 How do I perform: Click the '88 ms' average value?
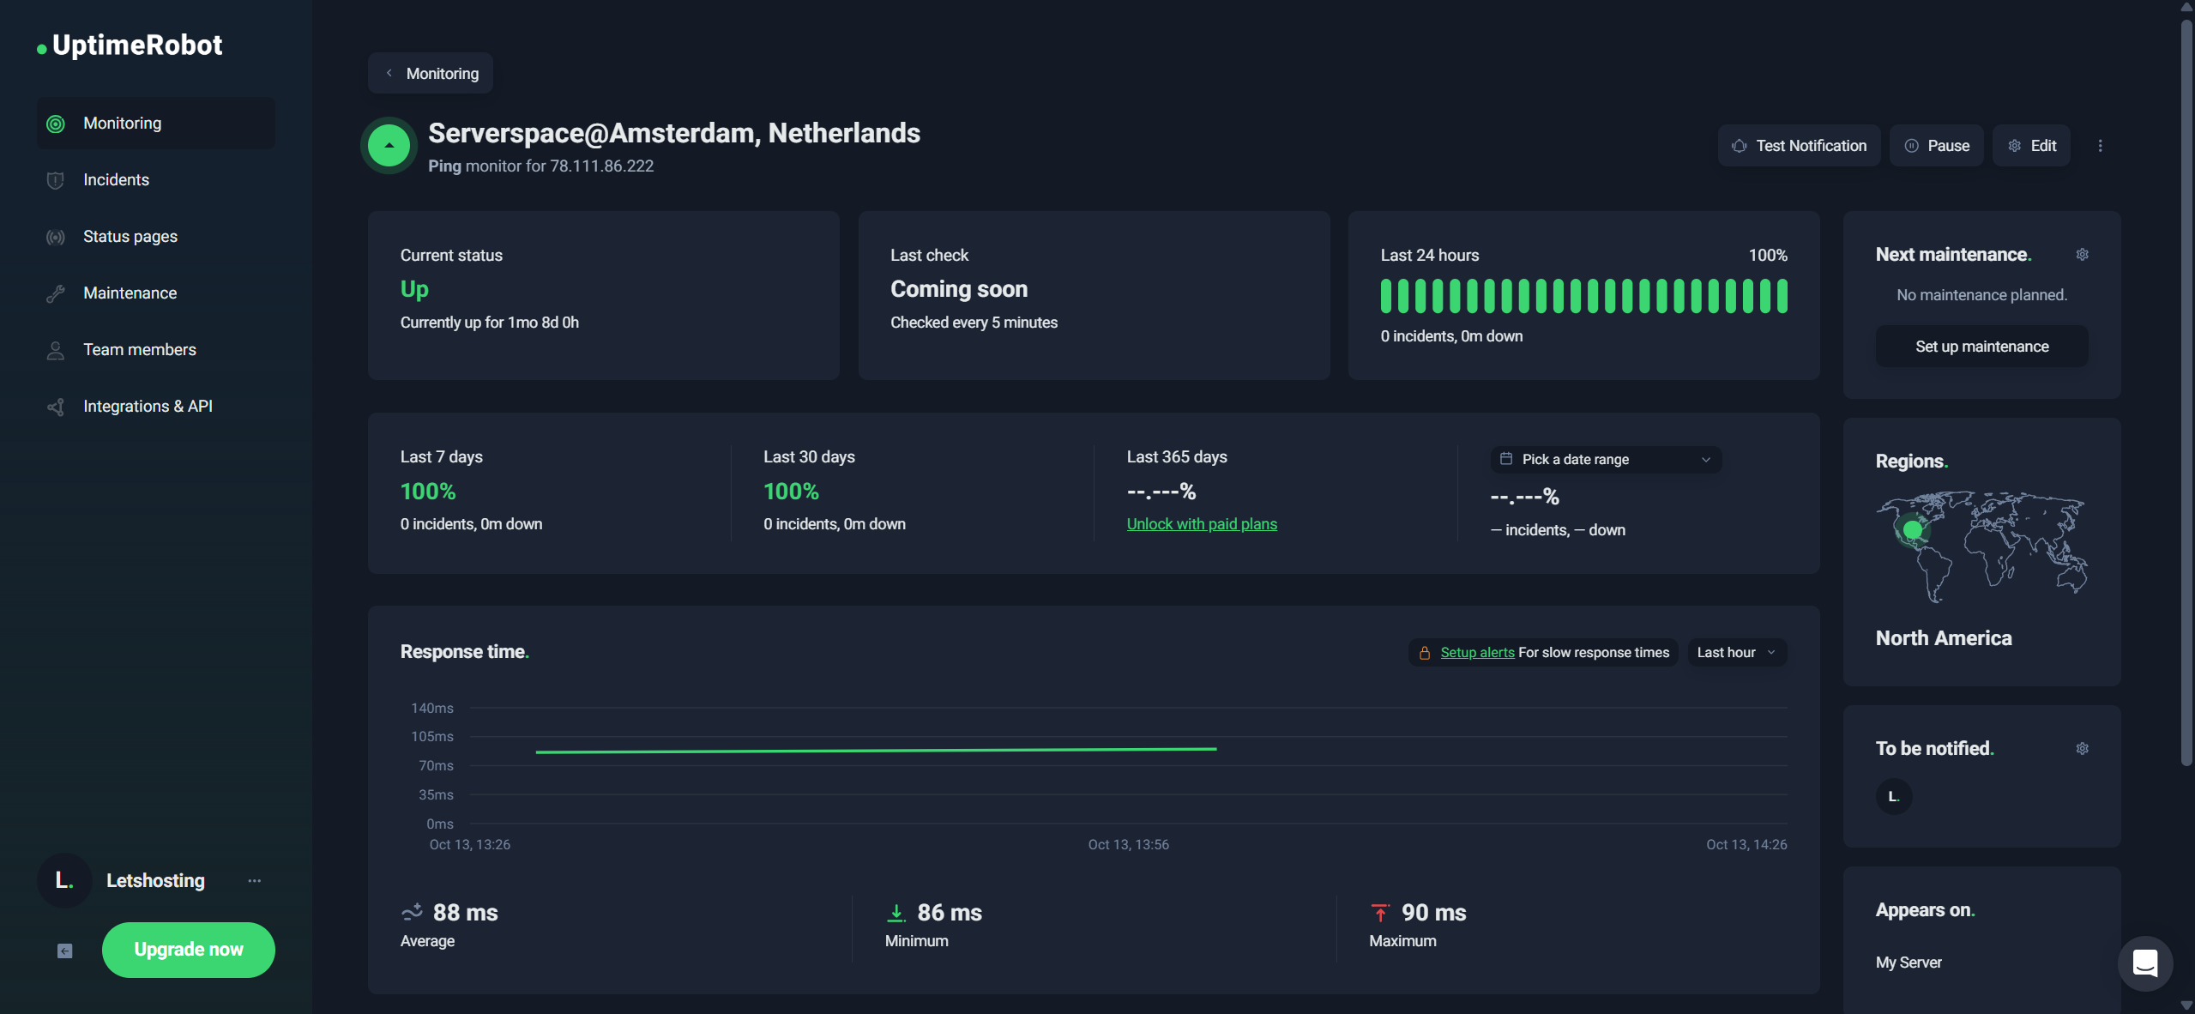tap(465, 913)
